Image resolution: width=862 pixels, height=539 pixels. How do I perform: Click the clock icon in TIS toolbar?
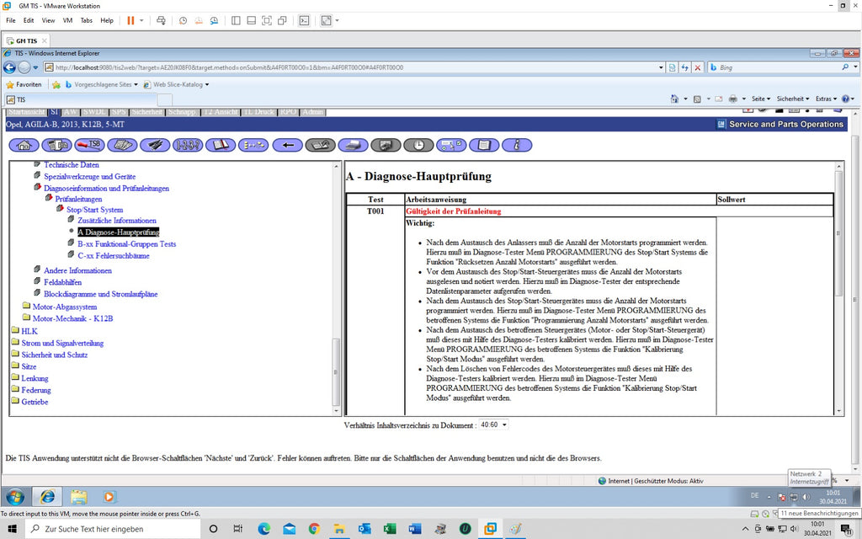tap(418, 145)
